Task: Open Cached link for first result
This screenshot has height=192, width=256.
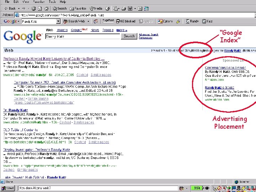Action: click(82, 75)
